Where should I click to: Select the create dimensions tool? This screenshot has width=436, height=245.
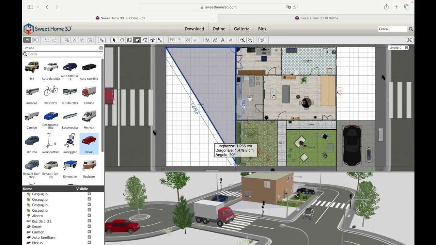coord(152,40)
